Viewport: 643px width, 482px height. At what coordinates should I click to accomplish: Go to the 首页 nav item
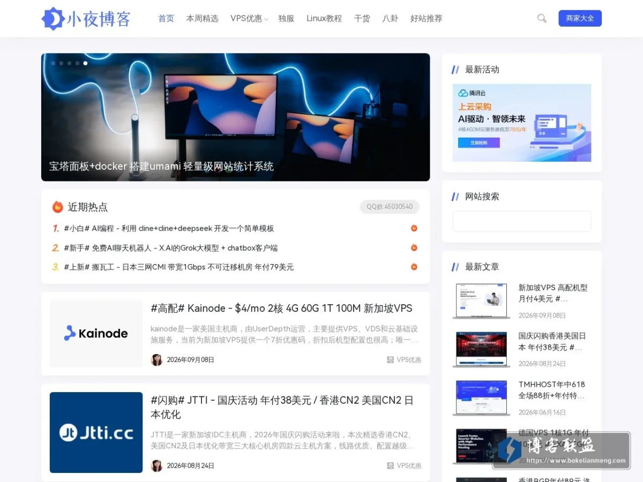pos(166,18)
